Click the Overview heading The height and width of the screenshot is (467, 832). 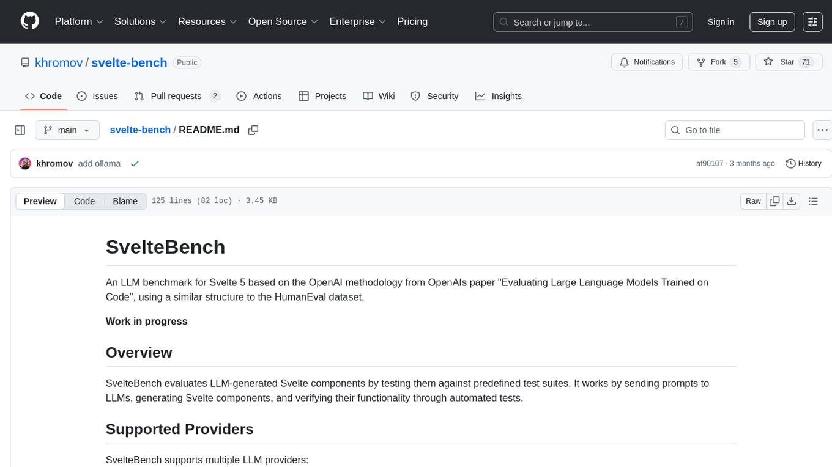[x=139, y=353]
